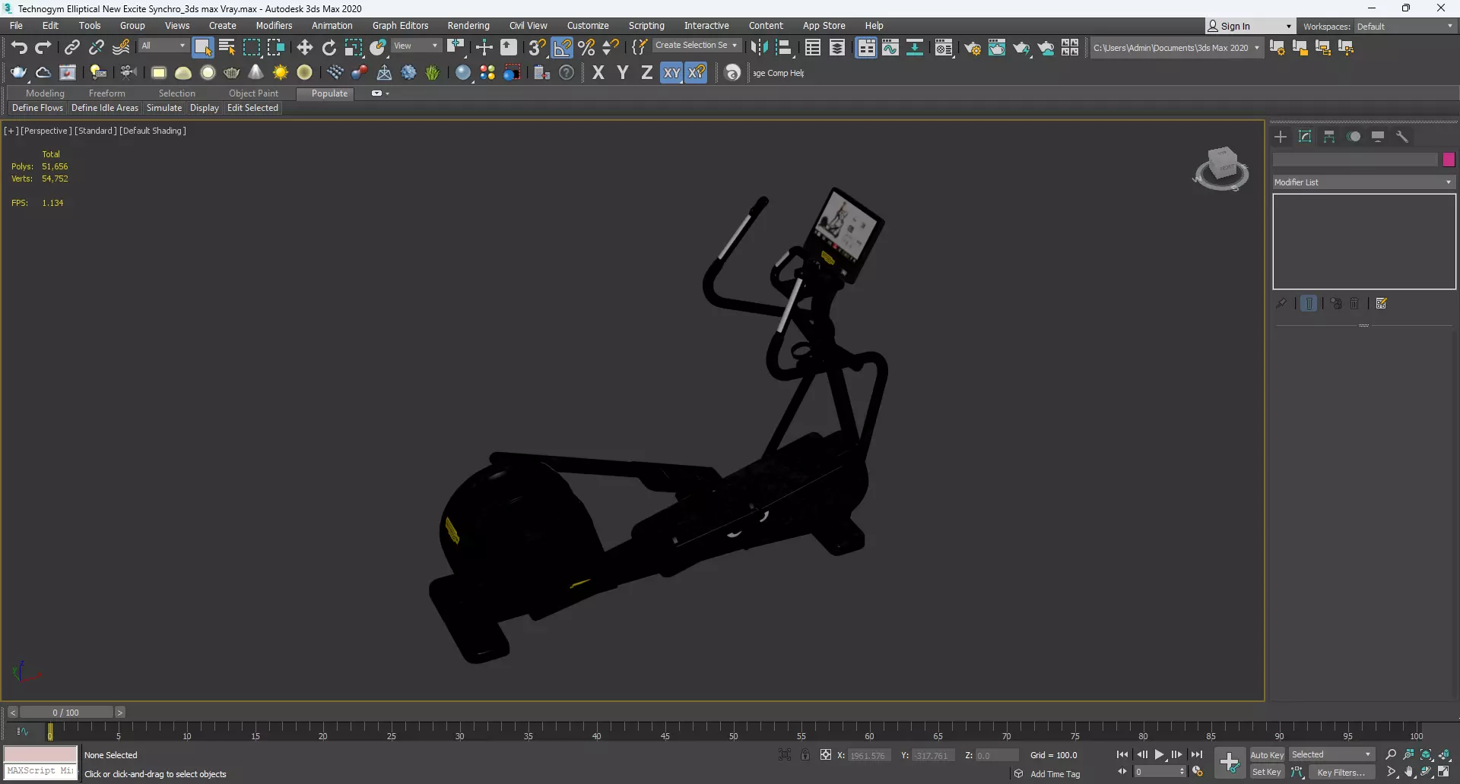Toggle the Window/Crossing selection mode

(275, 47)
